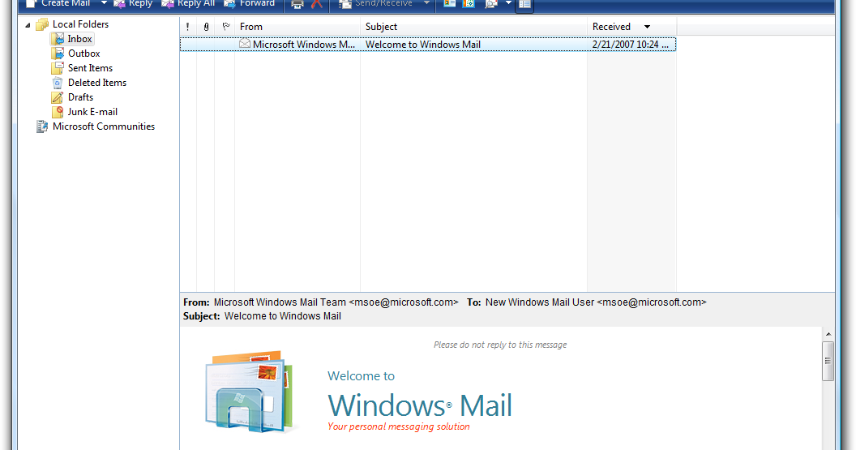Click the Received sort direction arrow
The width and height of the screenshot is (856, 450).
[647, 27]
